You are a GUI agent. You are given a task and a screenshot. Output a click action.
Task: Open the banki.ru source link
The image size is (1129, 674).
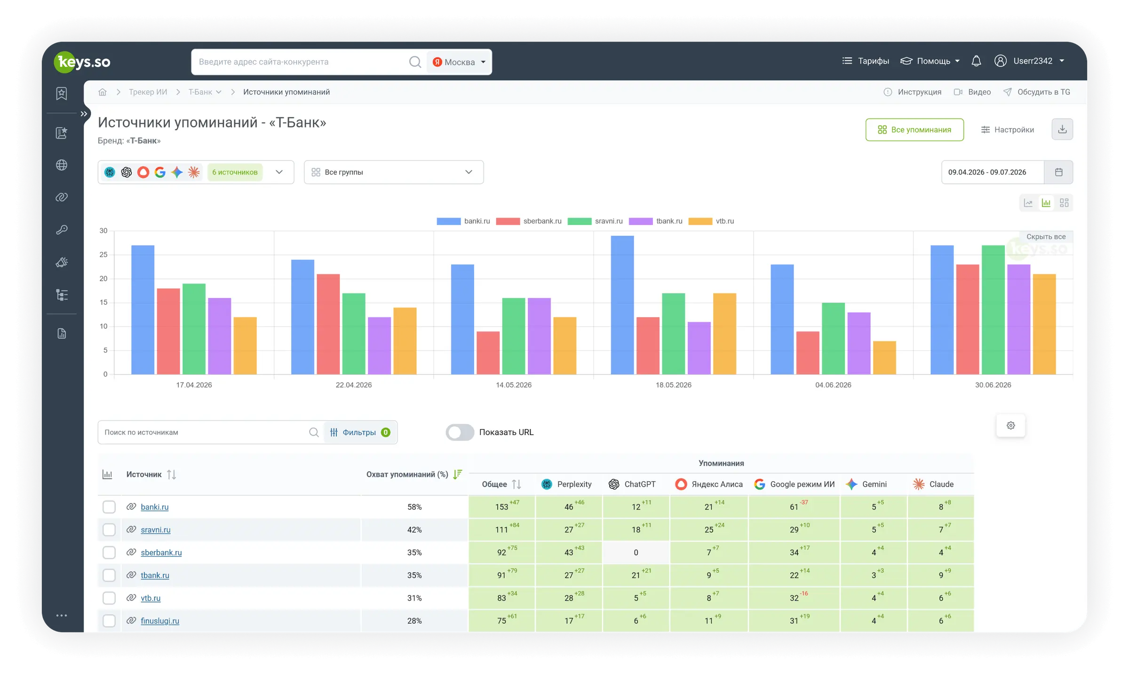click(155, 507)
